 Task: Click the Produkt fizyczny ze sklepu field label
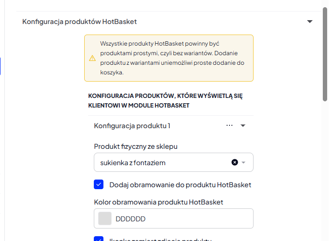(136, 146)
